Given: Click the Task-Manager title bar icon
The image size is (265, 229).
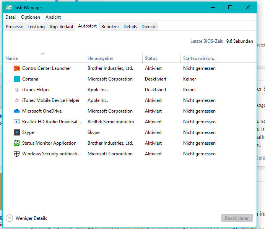Looking at the screenshot, I should tap(9, 8).
